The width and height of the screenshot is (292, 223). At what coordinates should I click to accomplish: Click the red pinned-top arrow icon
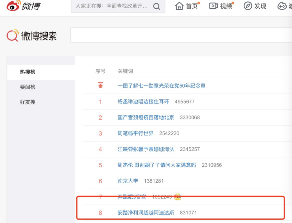pos(101,85)
